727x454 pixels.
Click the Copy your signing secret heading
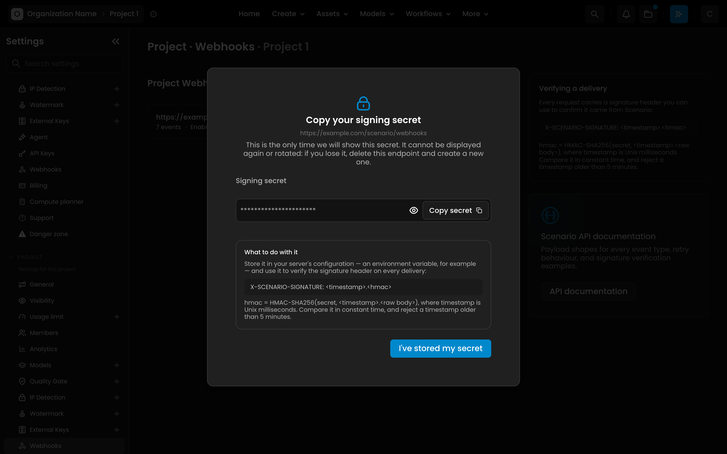point(363,120)
